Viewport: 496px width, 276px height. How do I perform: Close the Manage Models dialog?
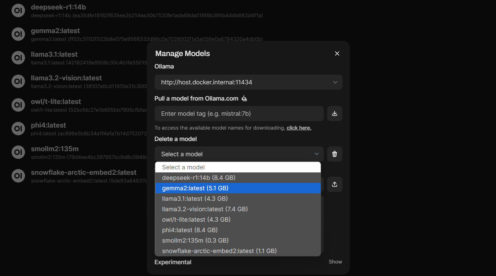click(337, 54)
